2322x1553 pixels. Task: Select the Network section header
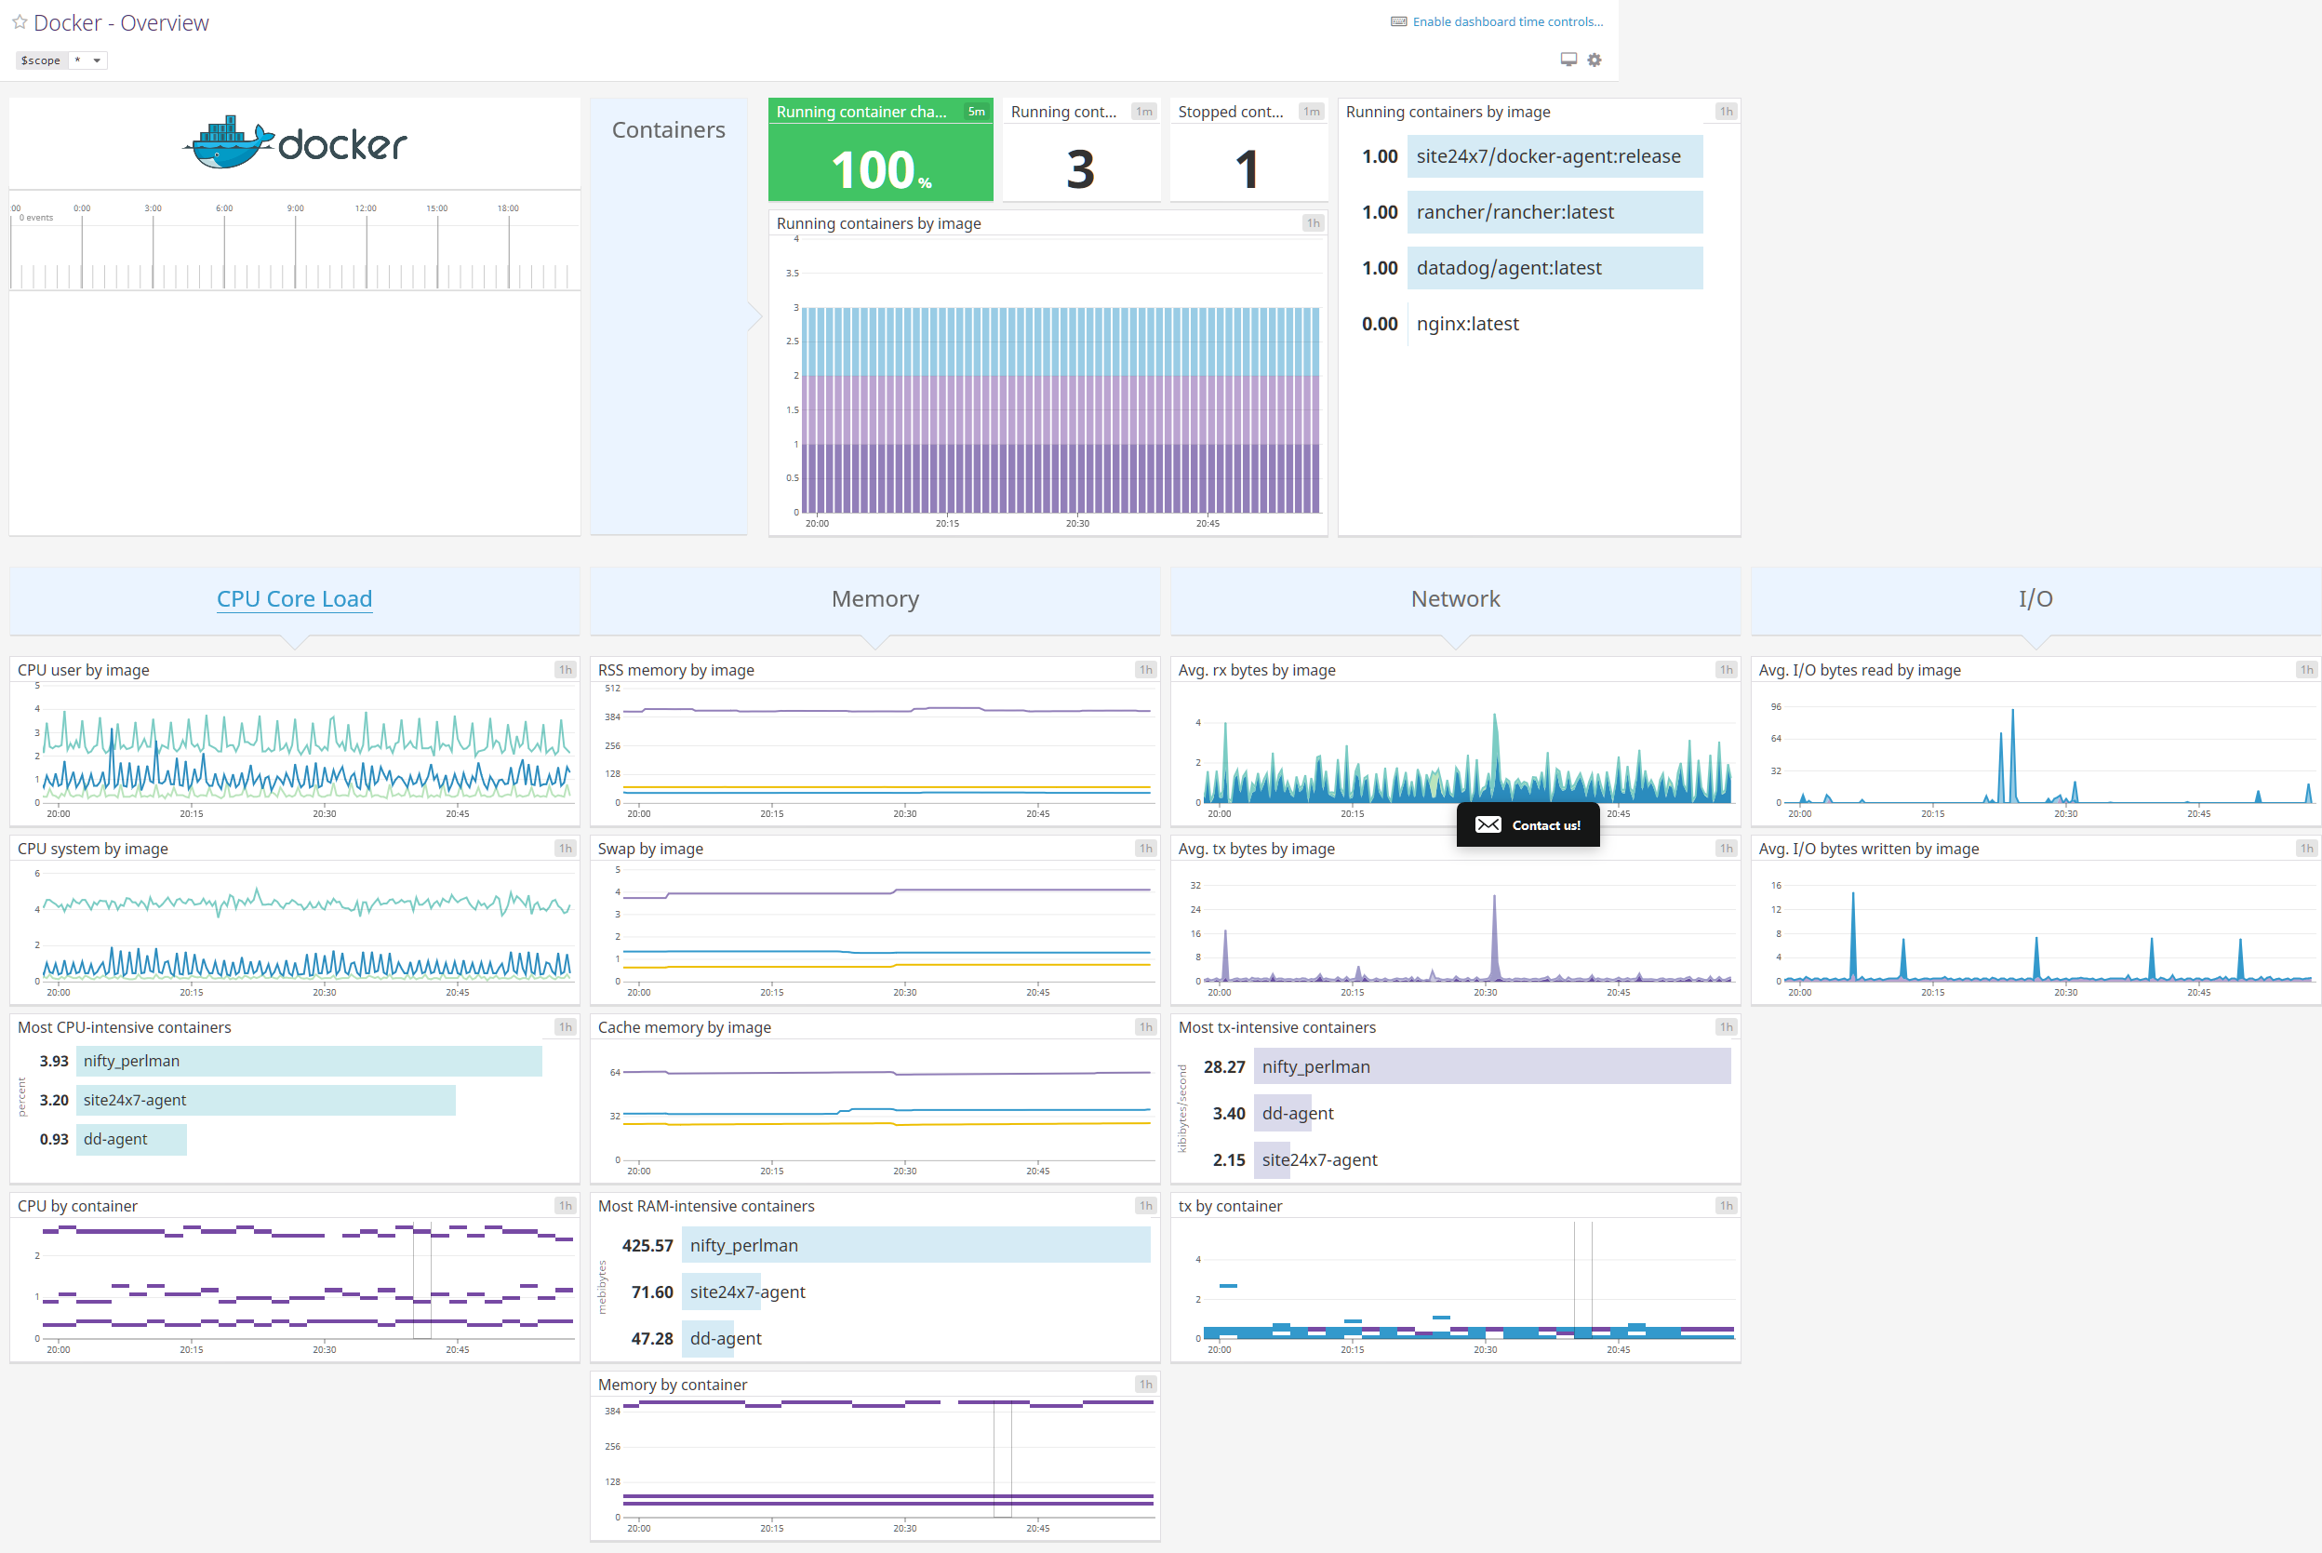pos(1455,598)
